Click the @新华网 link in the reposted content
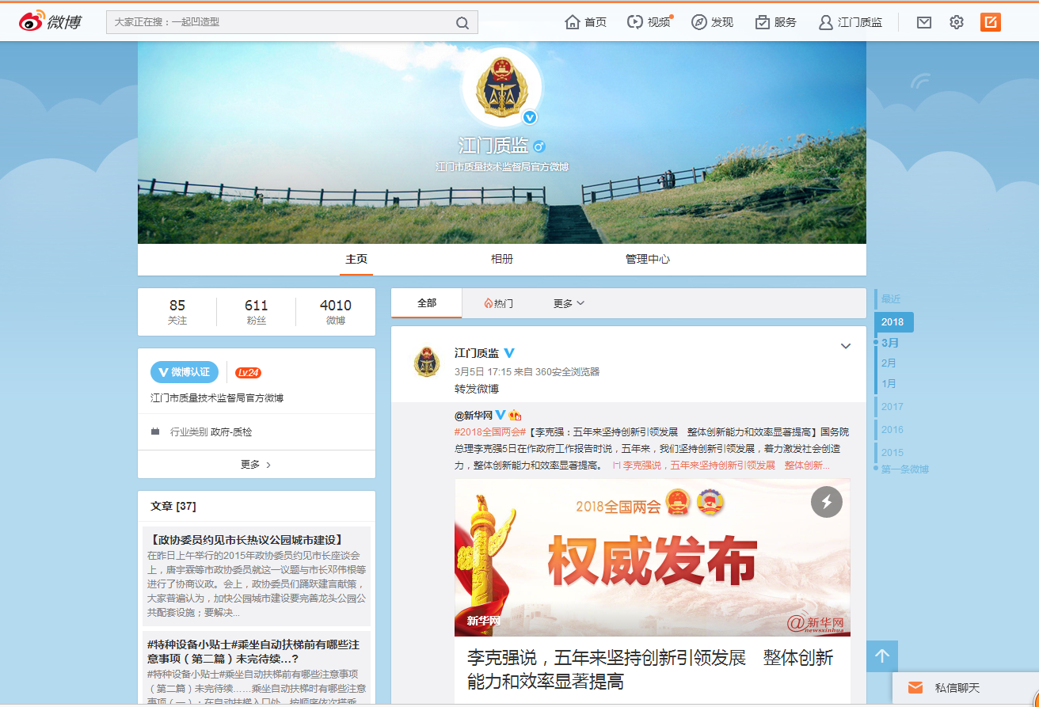The width and height of the screenshot is (1039, 707). [474, 413]
